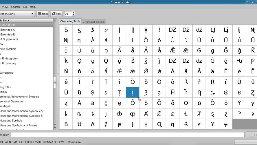Select Miscellaneous Mathematical Symbols-A block

click(x=26, y=111)
